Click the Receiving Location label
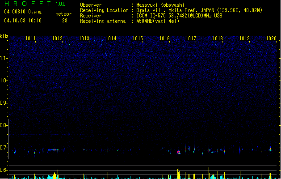Viewport: 281px width, 179px height. [x=104, y=10]
